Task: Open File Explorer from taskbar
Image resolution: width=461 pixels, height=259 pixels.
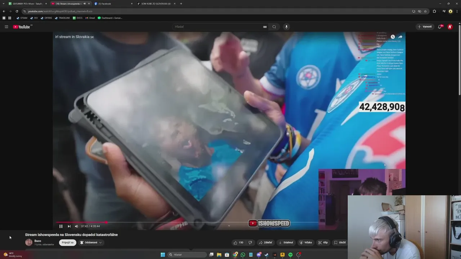Action: [x=219, y=255]
